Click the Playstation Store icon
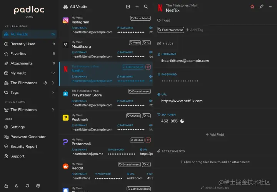Viewport: 277px width, 192px height. tap(65, 93)
